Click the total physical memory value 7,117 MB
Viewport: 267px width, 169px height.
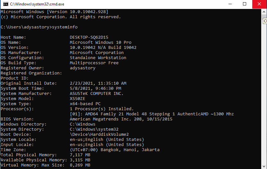click(x=80, y=155)
